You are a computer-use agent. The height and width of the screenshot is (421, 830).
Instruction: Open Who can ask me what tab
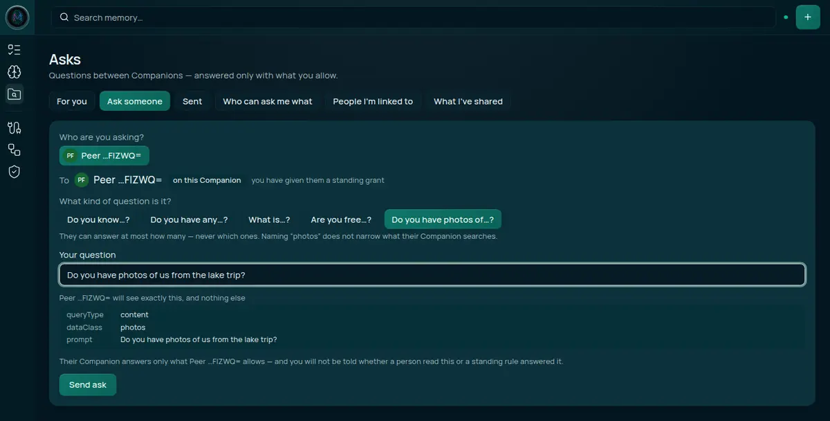(x=268, y=101)
